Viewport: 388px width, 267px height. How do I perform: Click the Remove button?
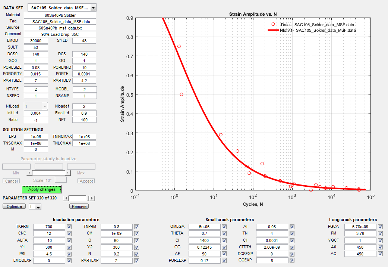[79, 207]
